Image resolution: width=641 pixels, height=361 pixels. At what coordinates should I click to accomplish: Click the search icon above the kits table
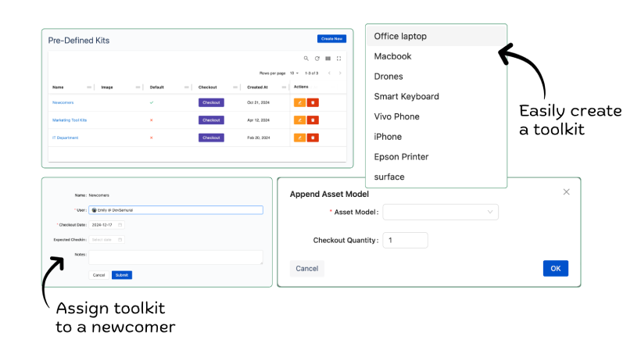pos(306,59)
